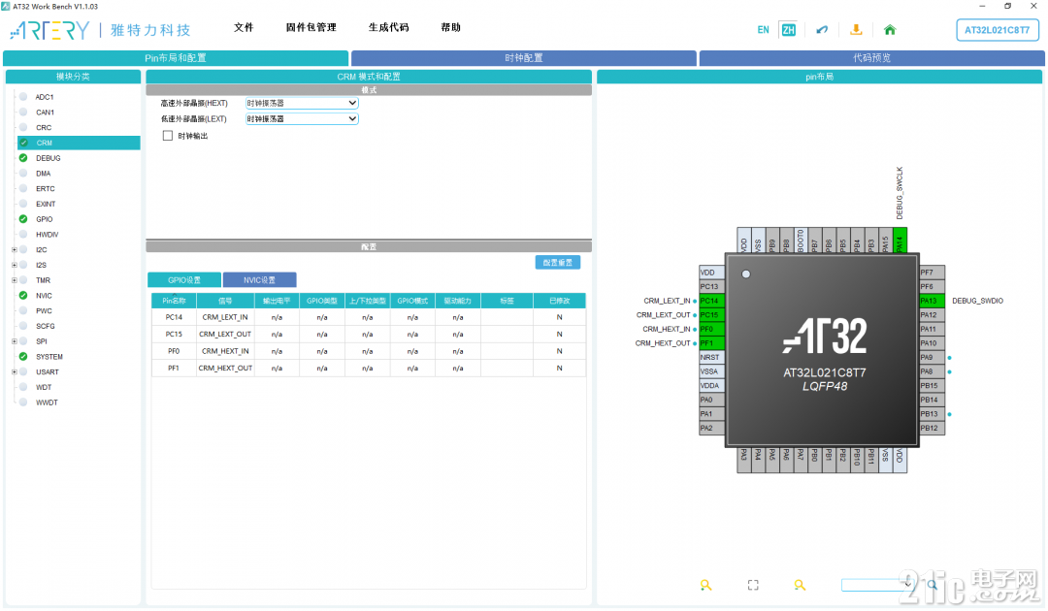1048x611 pixels.
Task: Click the AT32L021C8T7 chip button
Action: click(x=997, y=30)
